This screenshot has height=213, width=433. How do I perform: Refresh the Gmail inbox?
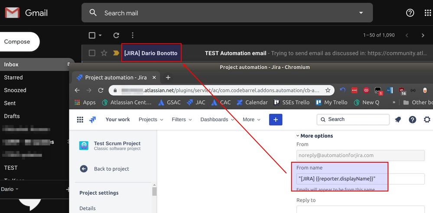click(x=116, y=36)
